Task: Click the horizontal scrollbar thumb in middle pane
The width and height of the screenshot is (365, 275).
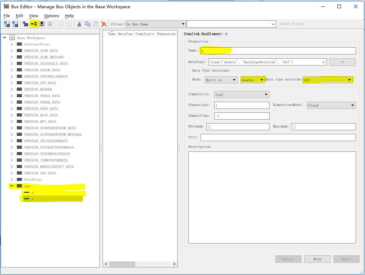Action: 122,264
